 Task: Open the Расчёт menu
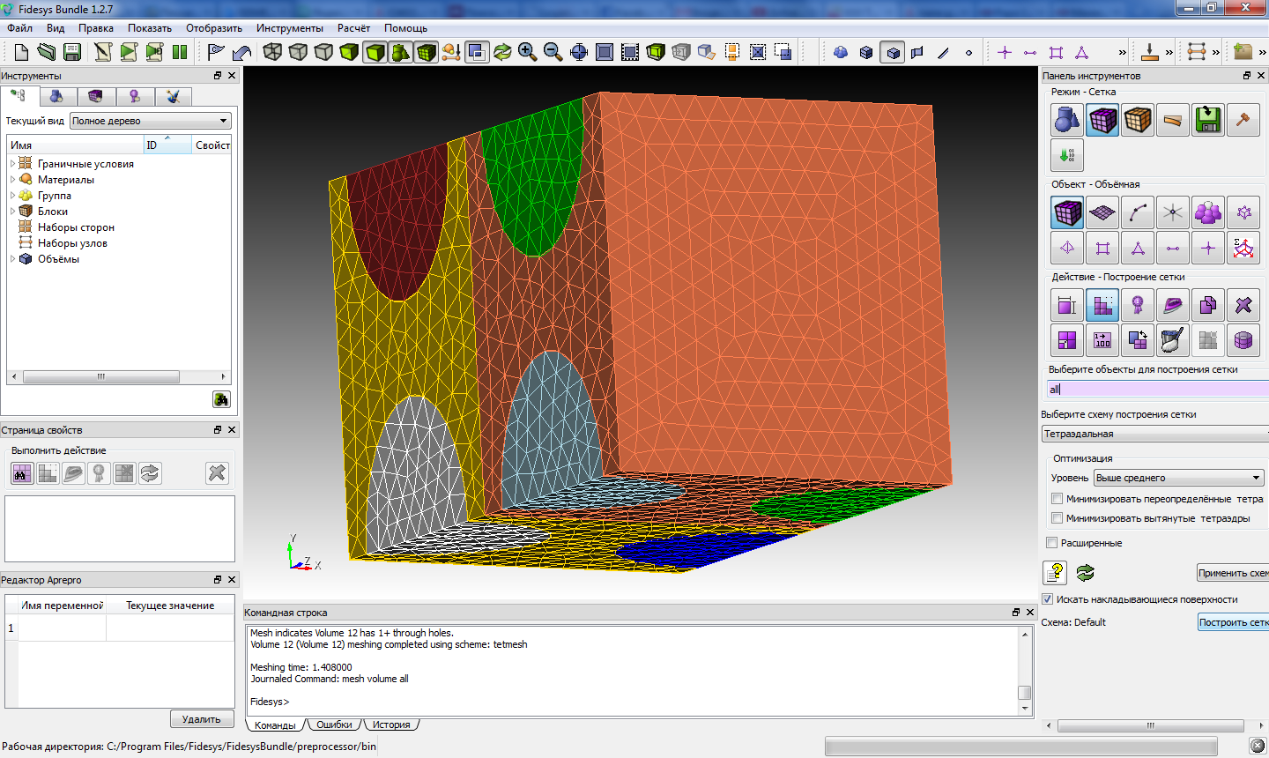pyautogui.click(x=353, y=28)
